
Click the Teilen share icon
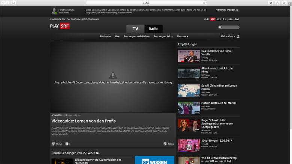pyautogui.click(x=165, y=144)
